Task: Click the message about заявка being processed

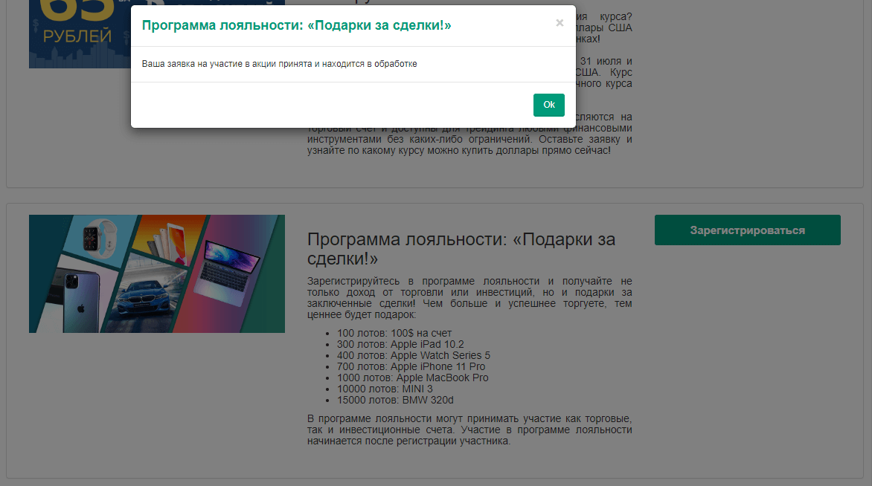Action: click(279, 64)
